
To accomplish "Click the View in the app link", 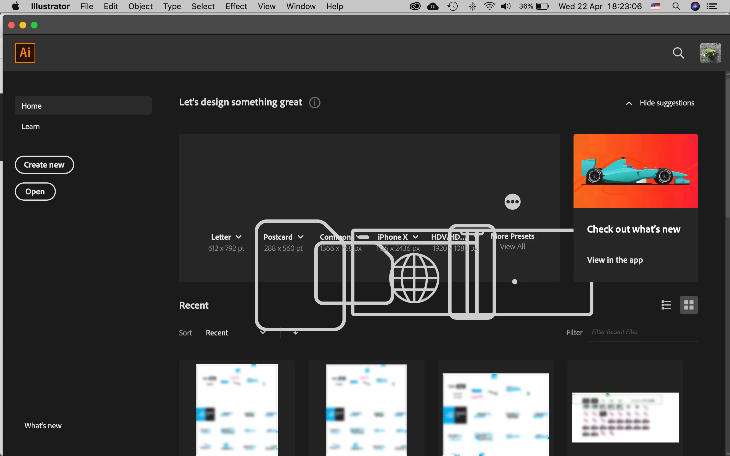I will (615, 260).
